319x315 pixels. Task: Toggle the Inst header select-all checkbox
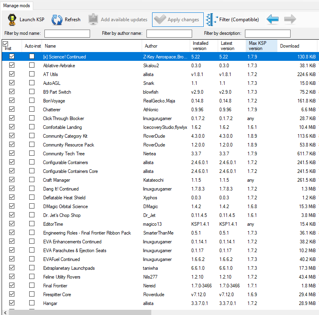tap(6, 44)
